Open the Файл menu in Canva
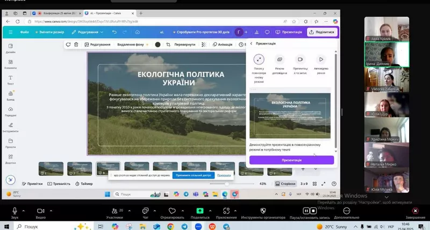The height and width of the screenshot is (230, 430). [x=24, y=32]
